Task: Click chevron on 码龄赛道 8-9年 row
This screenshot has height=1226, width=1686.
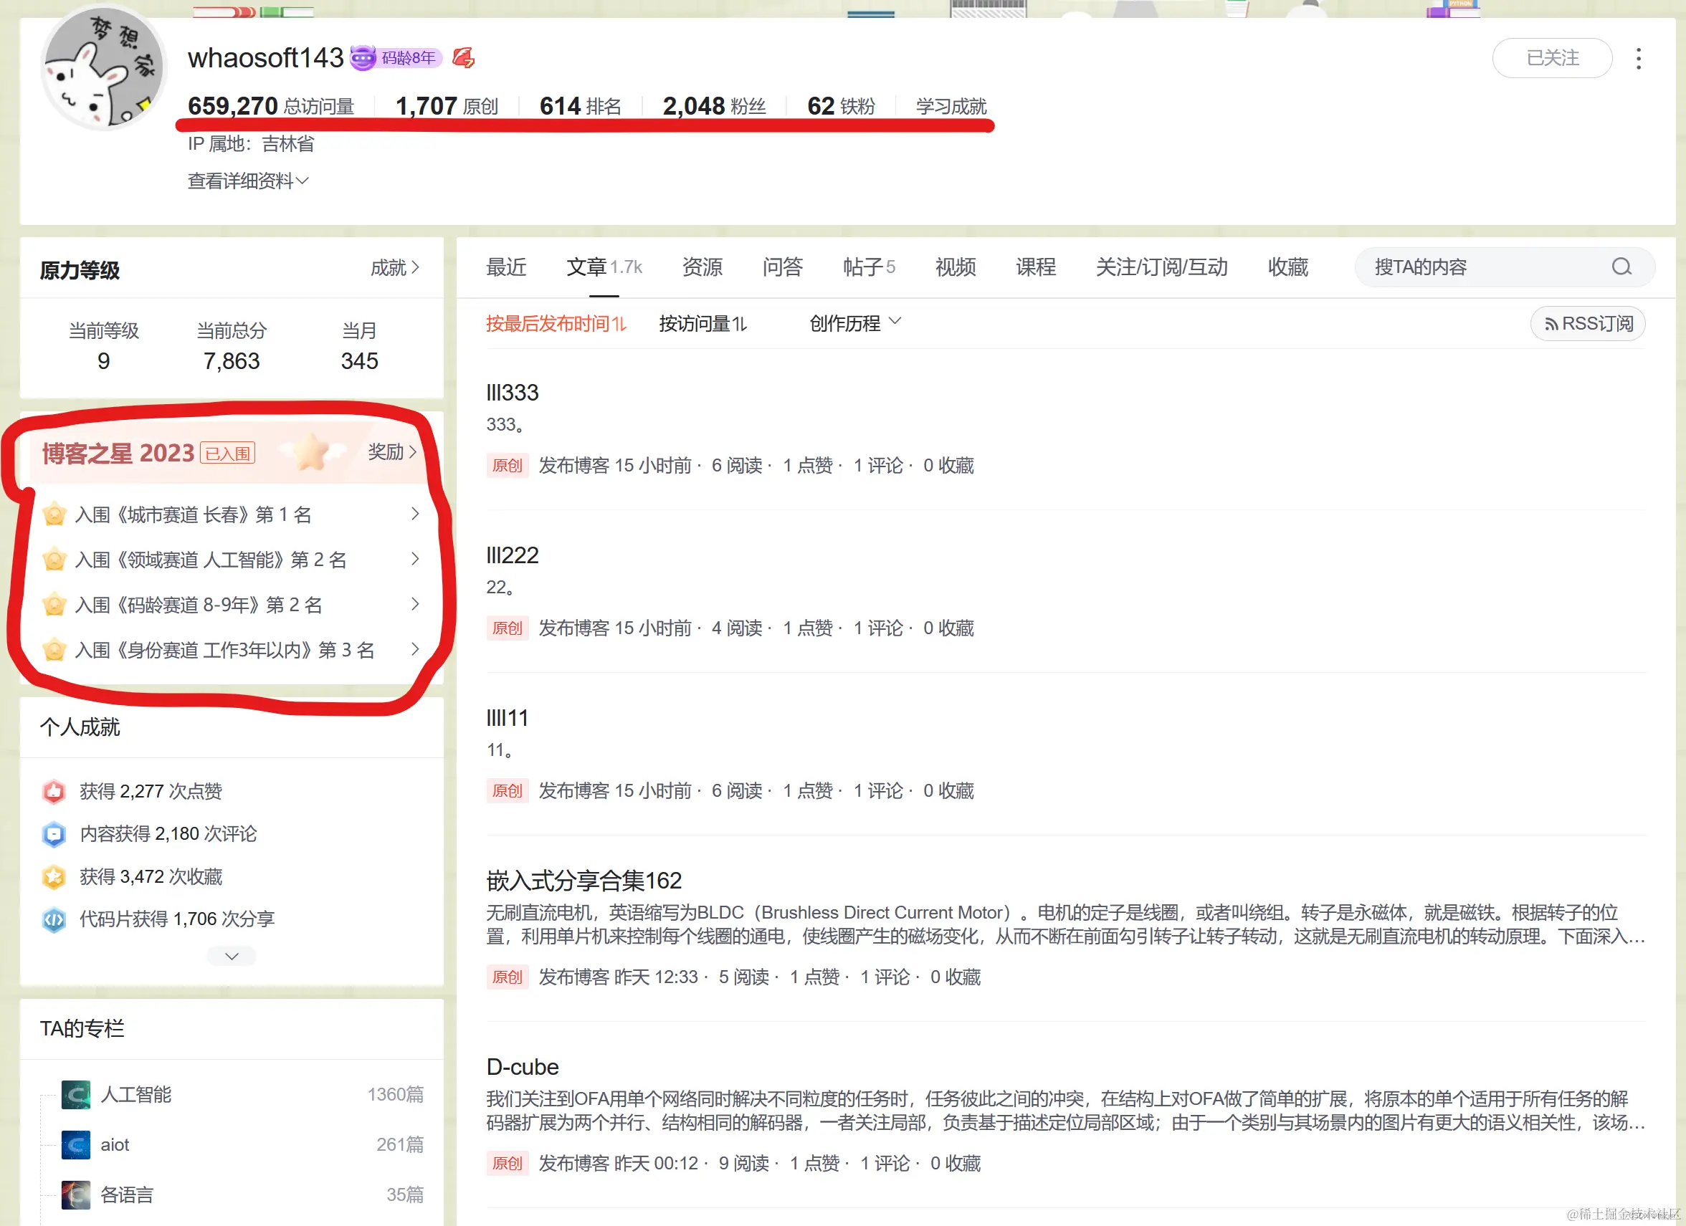Action: click(x=415, y=604)
